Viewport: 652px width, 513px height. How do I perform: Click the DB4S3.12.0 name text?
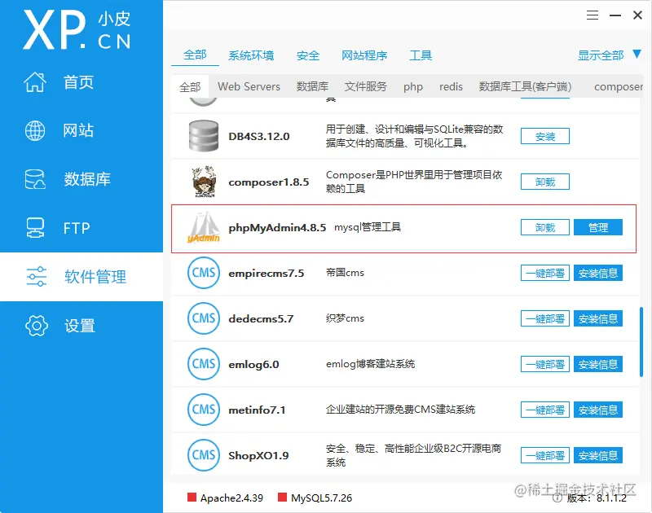point(259,136)
